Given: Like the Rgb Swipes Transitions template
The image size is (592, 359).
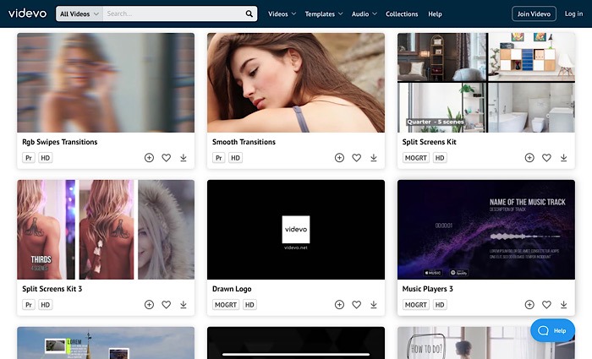Looking at the screenshot, I should [167, 158].
